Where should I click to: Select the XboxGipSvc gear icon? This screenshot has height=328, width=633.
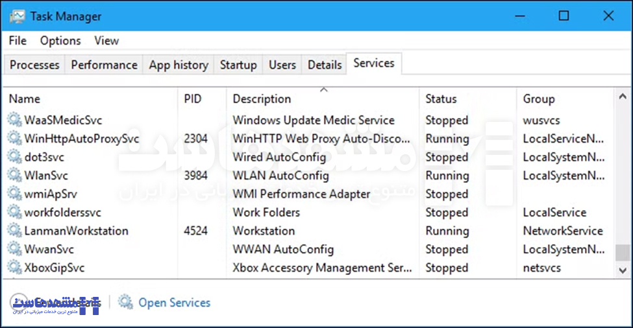pos(14,268)
